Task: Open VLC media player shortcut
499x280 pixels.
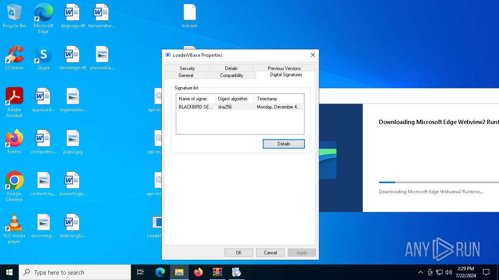Action: click(x=14, y=228)
